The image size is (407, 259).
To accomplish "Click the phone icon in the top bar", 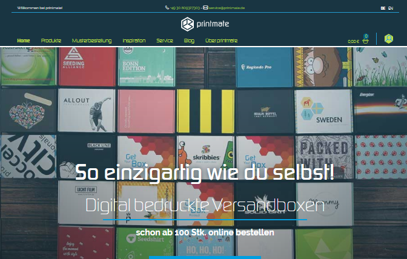I will tap(167, 7).
